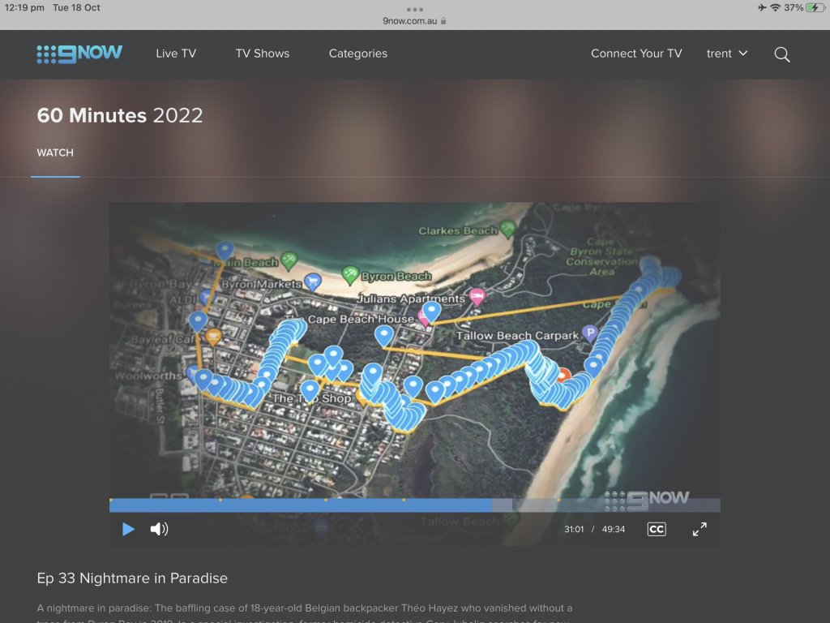Toggle closed captions CC button

coord(656,529)
